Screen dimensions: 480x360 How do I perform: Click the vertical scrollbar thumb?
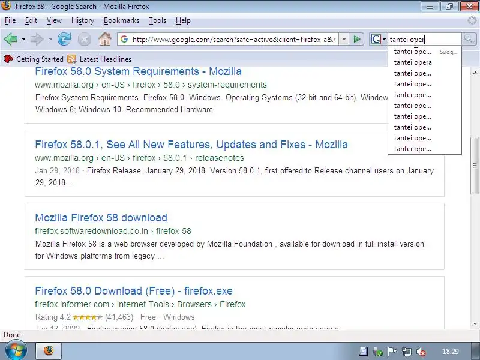475,166
